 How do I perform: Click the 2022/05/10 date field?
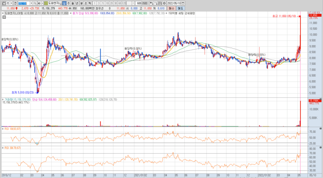point(174,3)
